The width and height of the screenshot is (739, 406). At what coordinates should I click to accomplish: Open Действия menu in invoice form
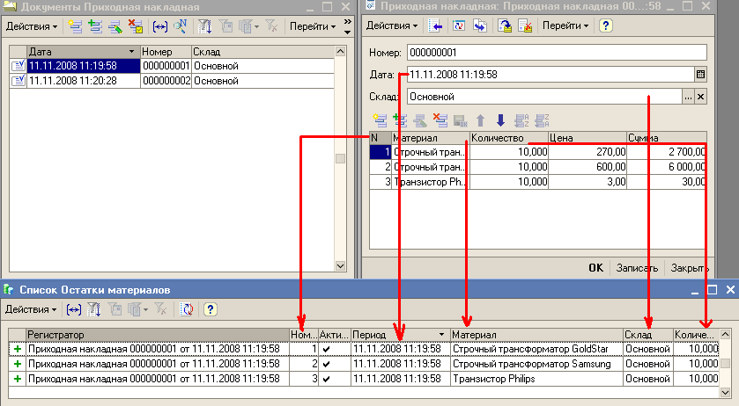click(x=392, y=25)
